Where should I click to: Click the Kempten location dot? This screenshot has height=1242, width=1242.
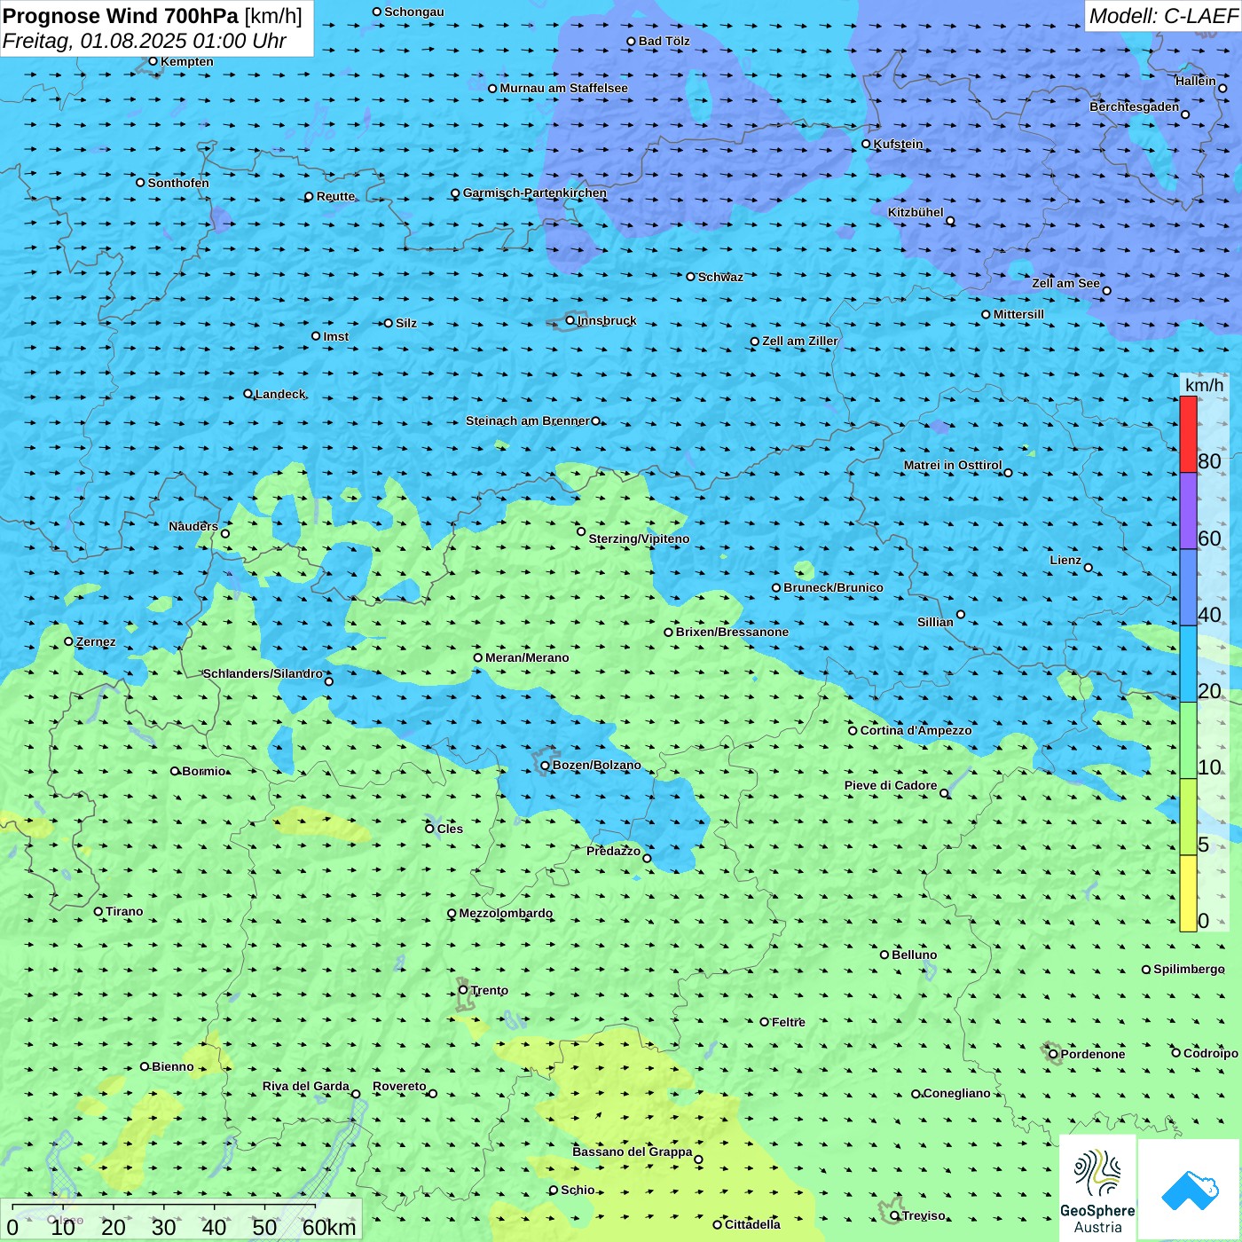pos(153,61)
